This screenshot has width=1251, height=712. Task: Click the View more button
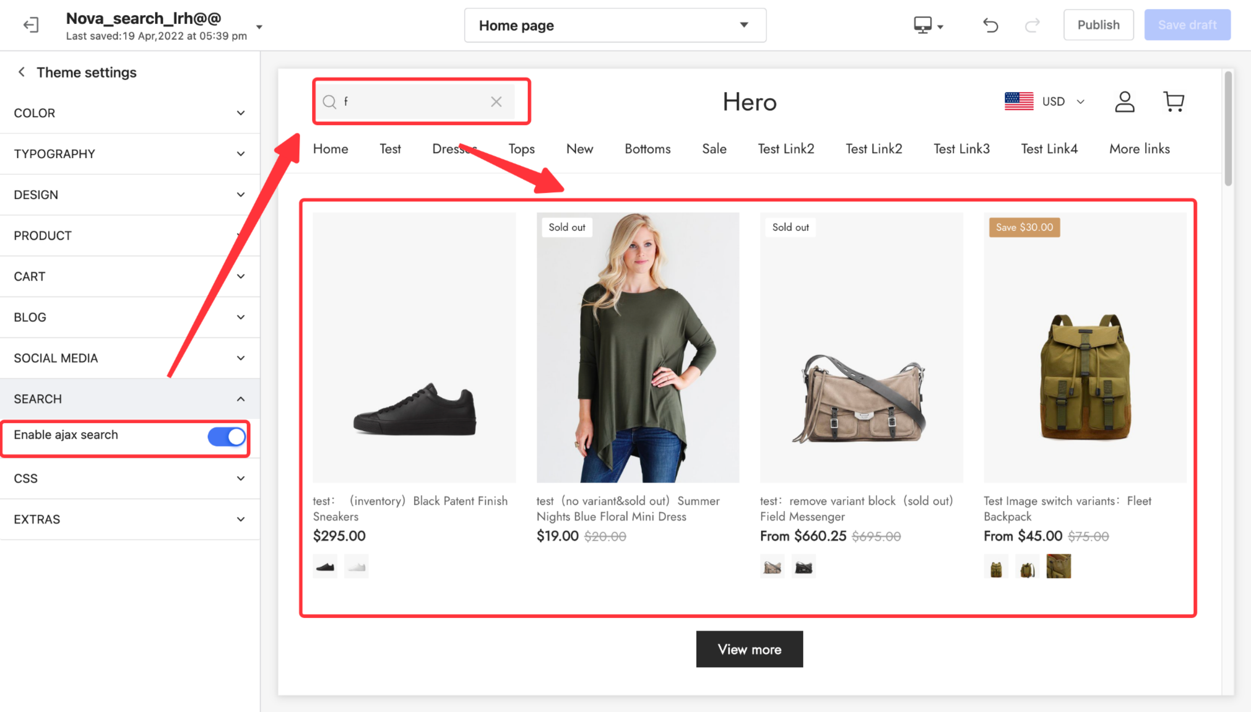[749, 649]
